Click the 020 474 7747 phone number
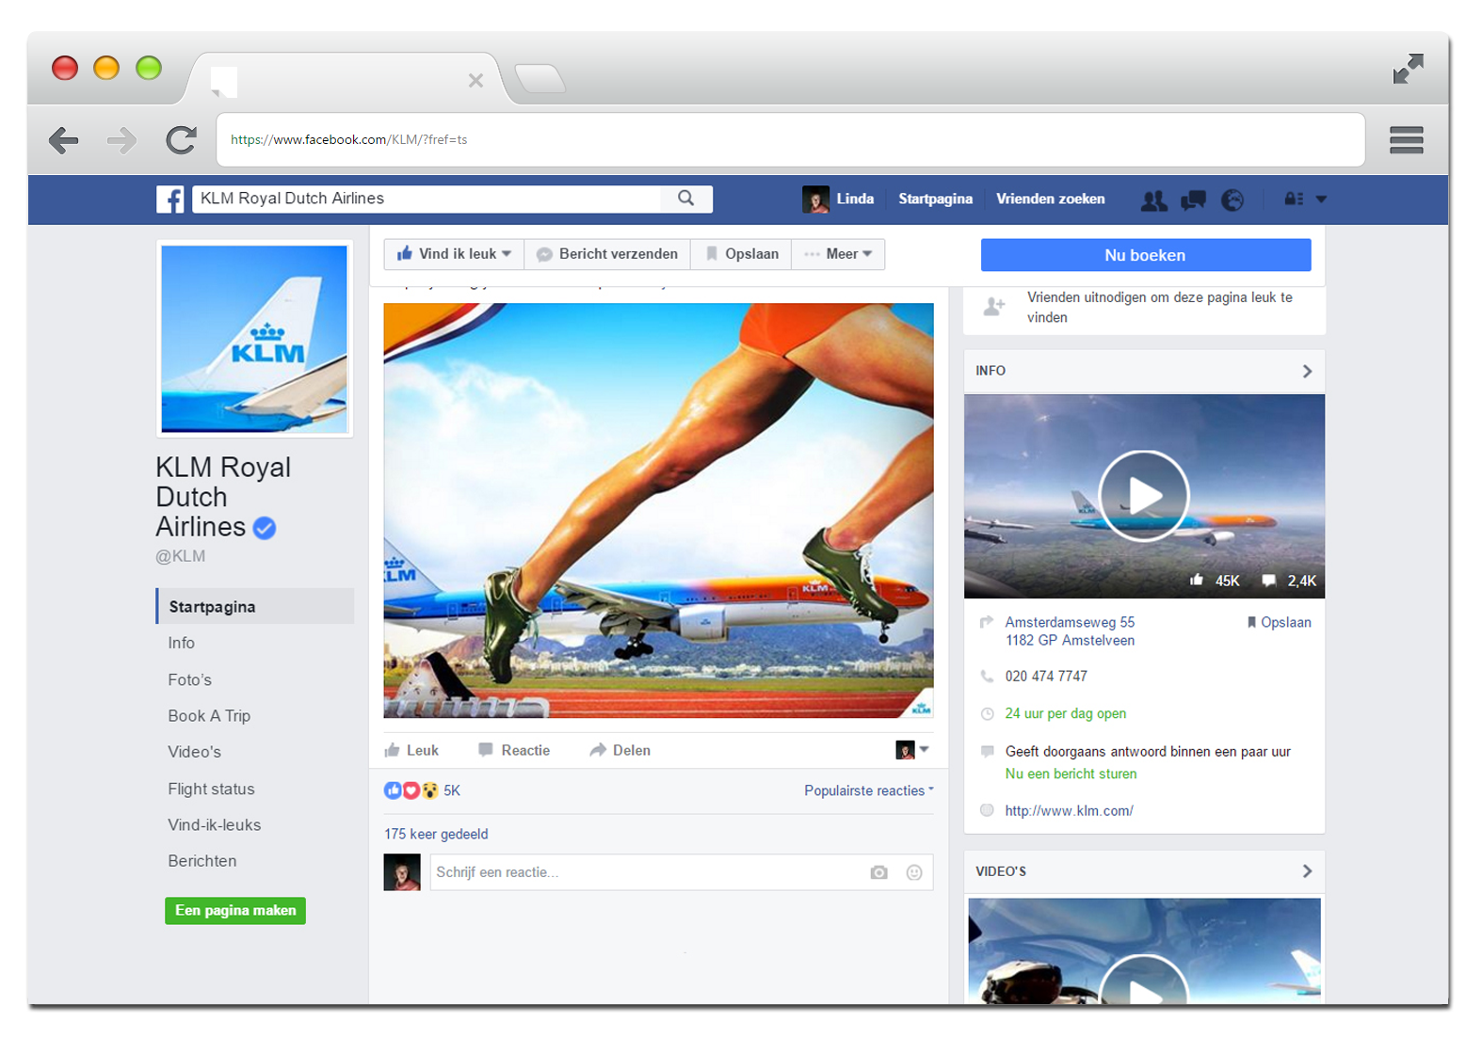 tap(1046, 677)
